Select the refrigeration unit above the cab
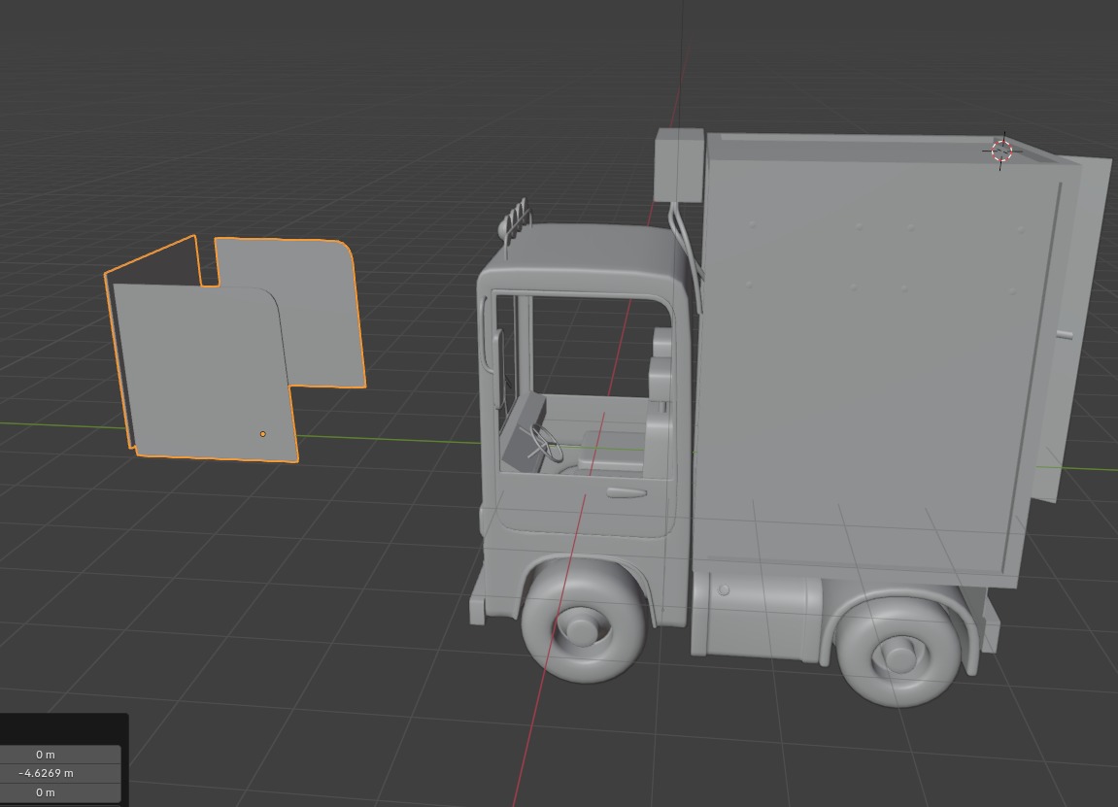Image resolution: width=1118 pixels, height=807 pixels. pos(680,165)
